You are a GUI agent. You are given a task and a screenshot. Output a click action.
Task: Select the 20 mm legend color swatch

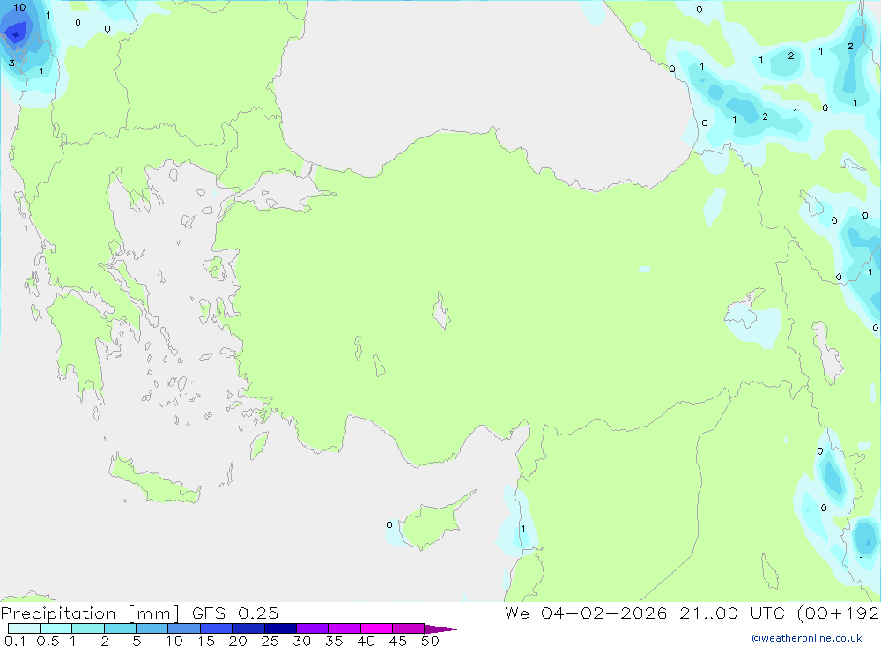(x=248, y=628)
